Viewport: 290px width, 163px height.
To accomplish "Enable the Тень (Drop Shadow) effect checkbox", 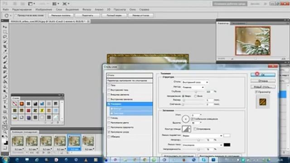I will (109, 86).
